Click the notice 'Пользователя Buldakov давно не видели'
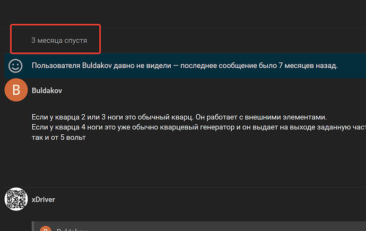Image resolution: width=366 pixels, height=231 pixels. click(x=185, y=66)
